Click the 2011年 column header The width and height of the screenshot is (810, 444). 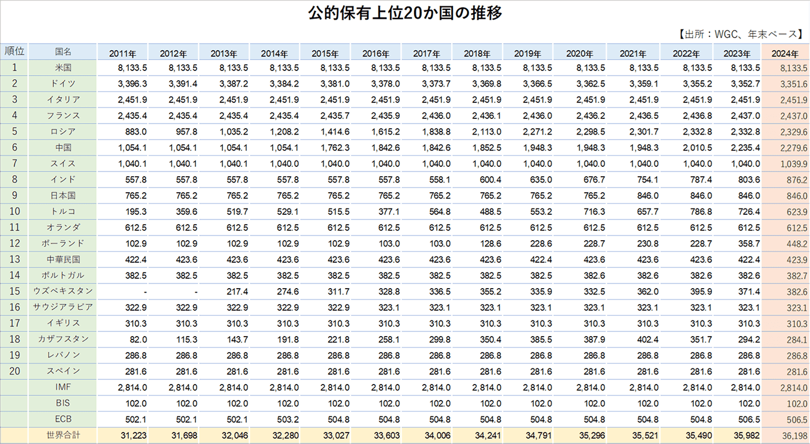click(x=122, y=53)
